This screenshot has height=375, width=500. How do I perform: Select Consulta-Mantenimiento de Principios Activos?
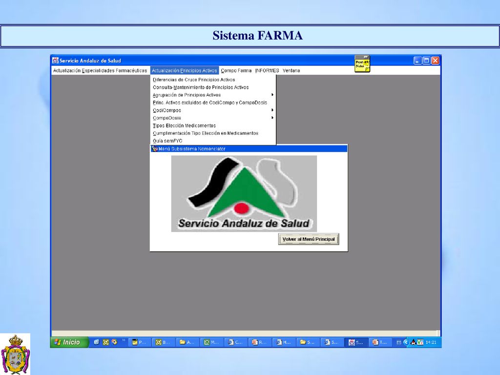pyautogui.click(x=213, y=87)
